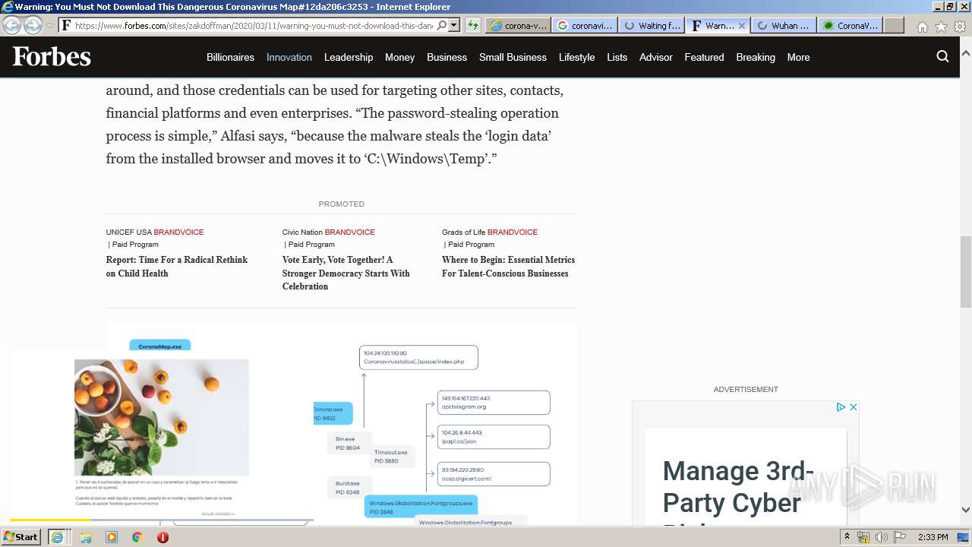Open the Business menu
This screenshot has height=547, width=972.
[x=447, y=57]
